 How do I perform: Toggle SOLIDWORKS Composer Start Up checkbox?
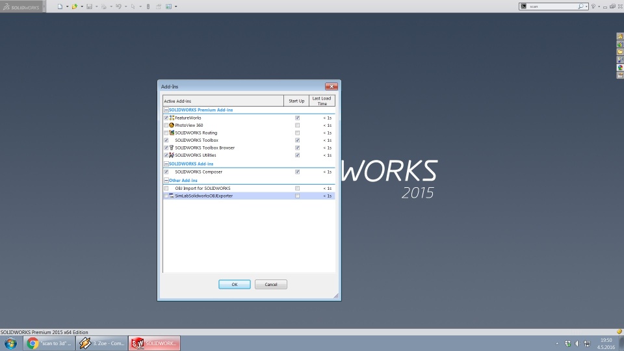pyautogui.click(x=297, y=172)
